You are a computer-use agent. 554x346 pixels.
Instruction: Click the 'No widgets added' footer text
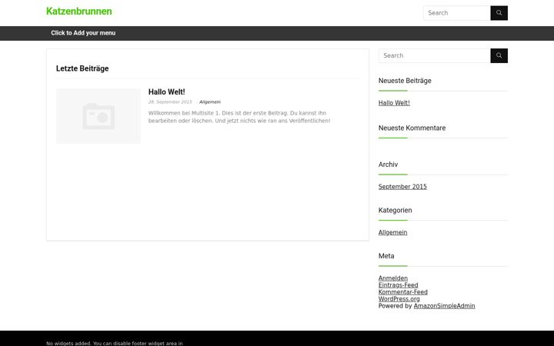[x=115, y=343]
